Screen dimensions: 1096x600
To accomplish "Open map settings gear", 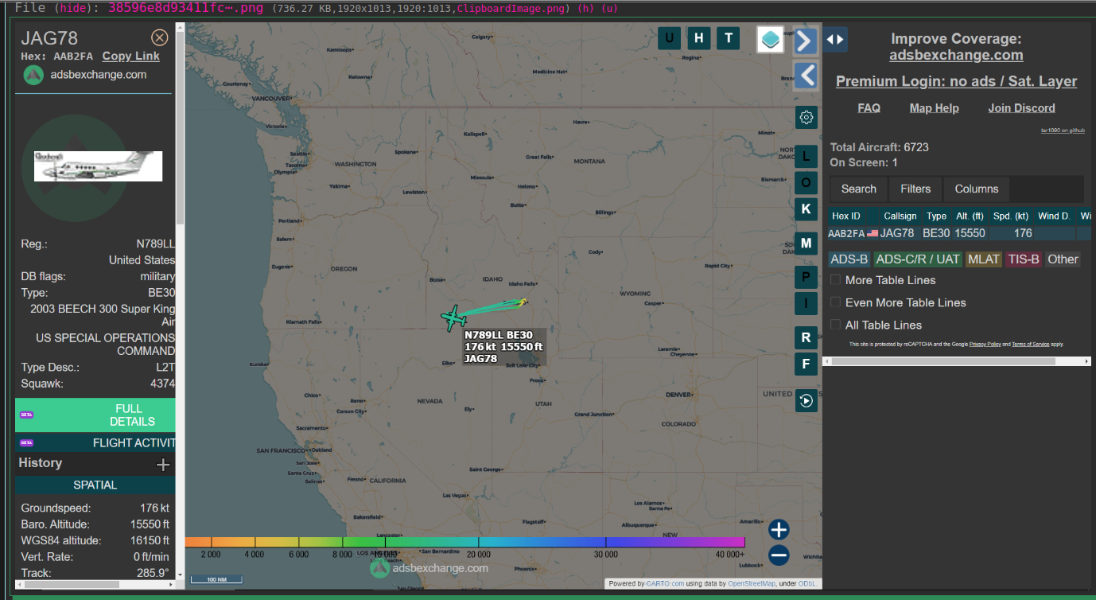I will 806,118.
